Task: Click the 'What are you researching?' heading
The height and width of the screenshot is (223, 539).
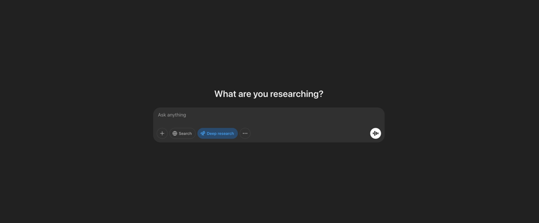Action: click(x=269, y=94)
